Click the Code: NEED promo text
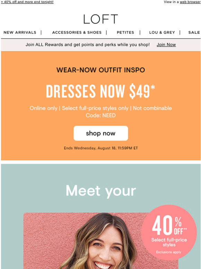This screenshot has width=201, height=269. point(101,115)
